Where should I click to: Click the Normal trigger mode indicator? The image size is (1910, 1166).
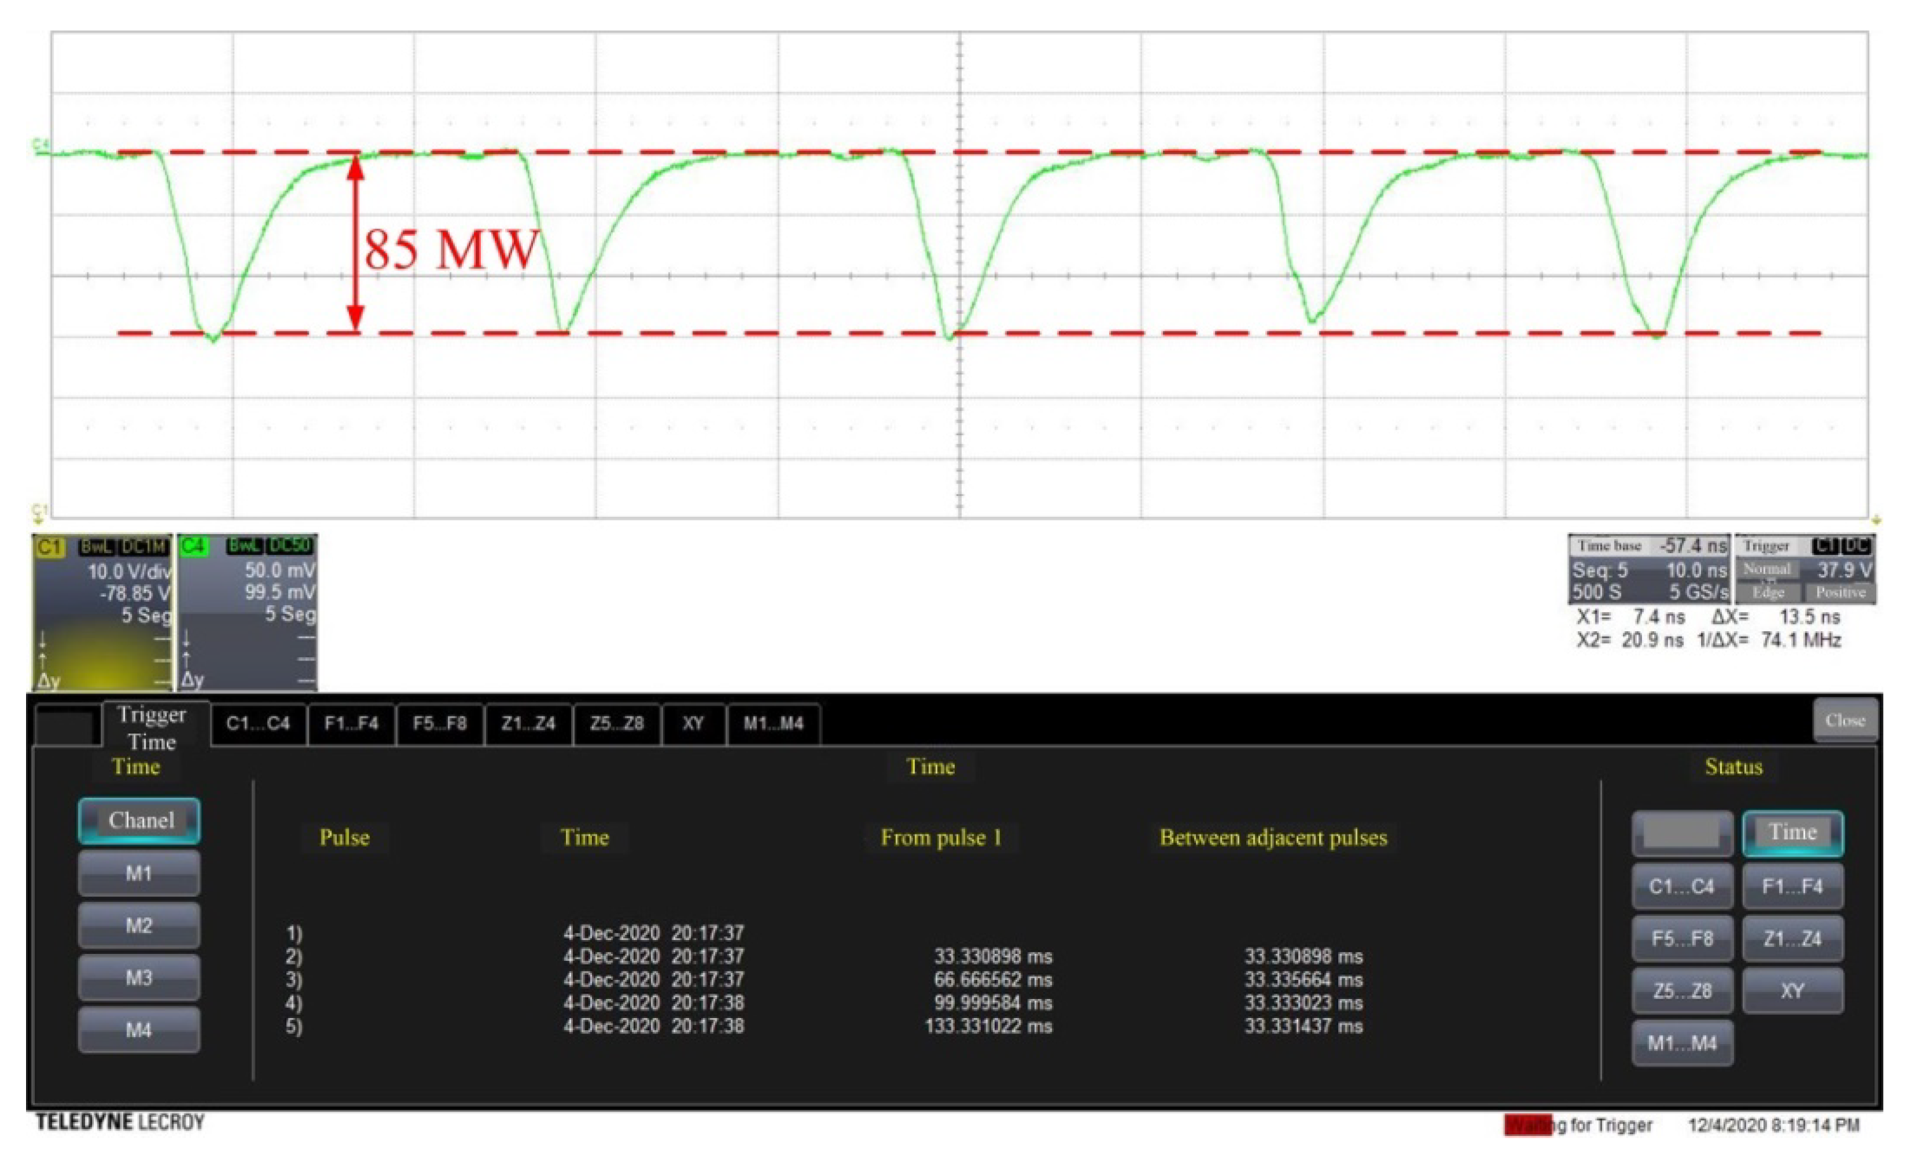[x=1770, y=568]
